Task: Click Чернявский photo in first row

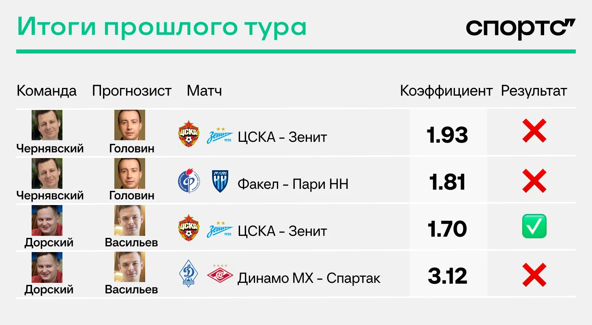Action: [47, 125]
